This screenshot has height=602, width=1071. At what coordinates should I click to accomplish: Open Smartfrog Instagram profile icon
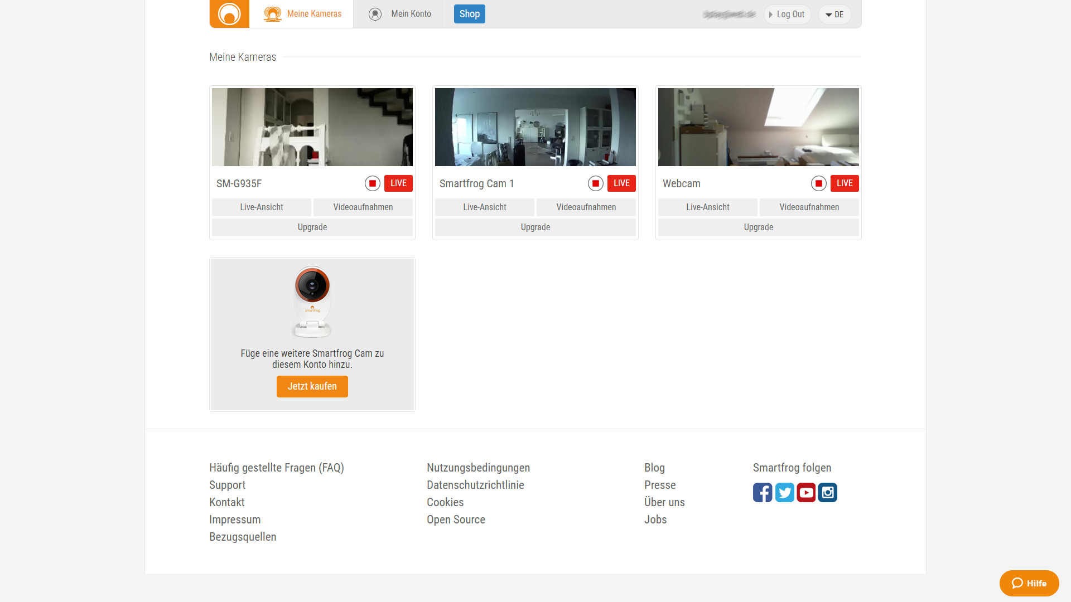coord(827,493)
